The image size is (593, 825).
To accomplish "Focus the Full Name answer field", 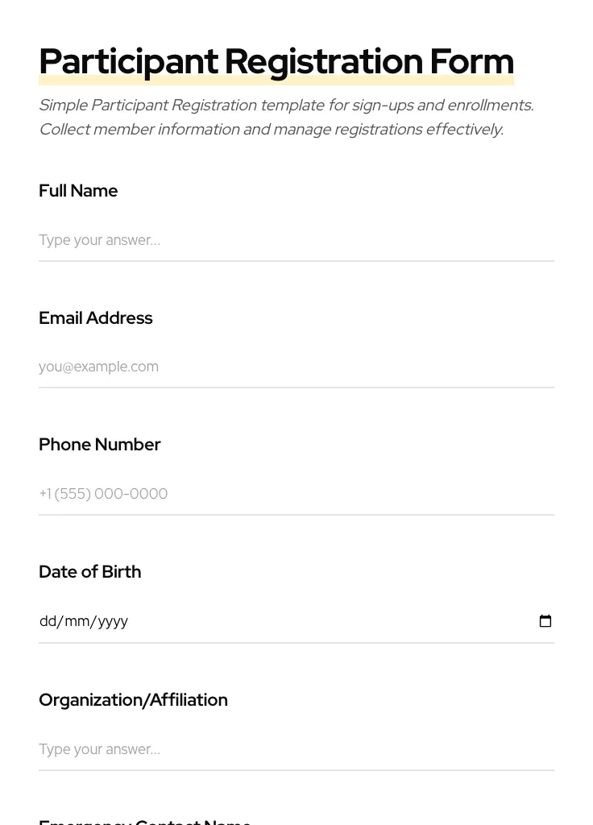I will [x=296, y=240].
